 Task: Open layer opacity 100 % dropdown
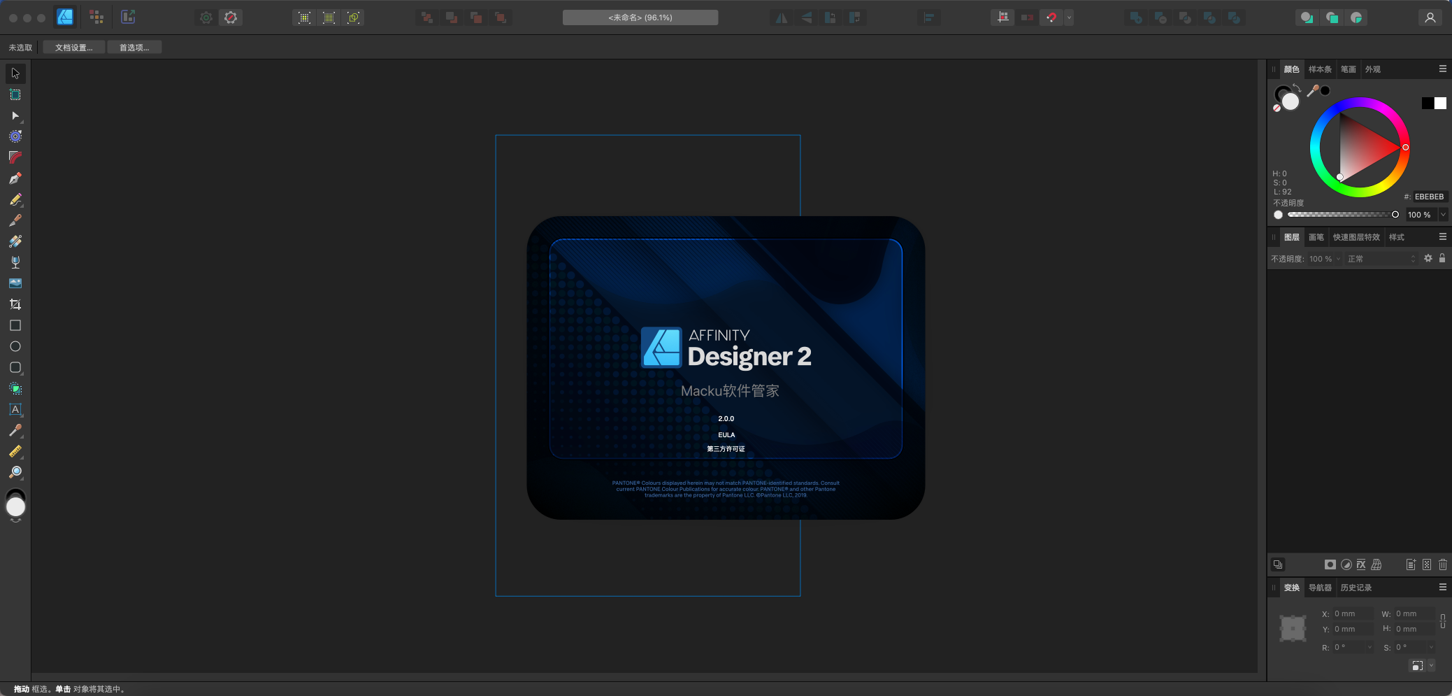point(1339,259)
